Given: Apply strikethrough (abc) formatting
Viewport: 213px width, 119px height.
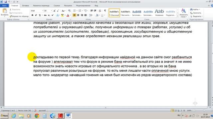Looking at the screenshot, I should [x=45, y=15].
